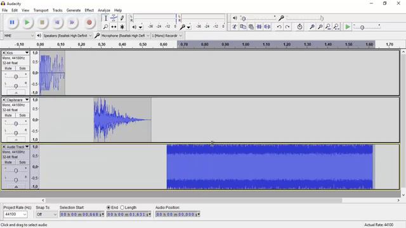Click the Audio Position time field
Image resolution: width=406 pixels, height=228 pixels.
(x=178, y=214)
